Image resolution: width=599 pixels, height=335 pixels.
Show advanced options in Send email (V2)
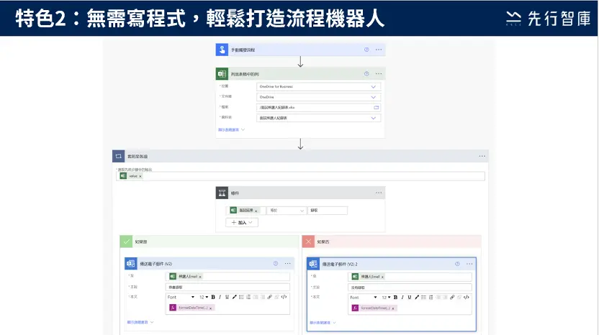coord(140,322)
